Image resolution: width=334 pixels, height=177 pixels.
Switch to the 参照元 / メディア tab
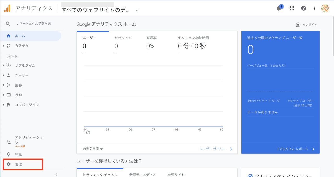click(142, 175)
